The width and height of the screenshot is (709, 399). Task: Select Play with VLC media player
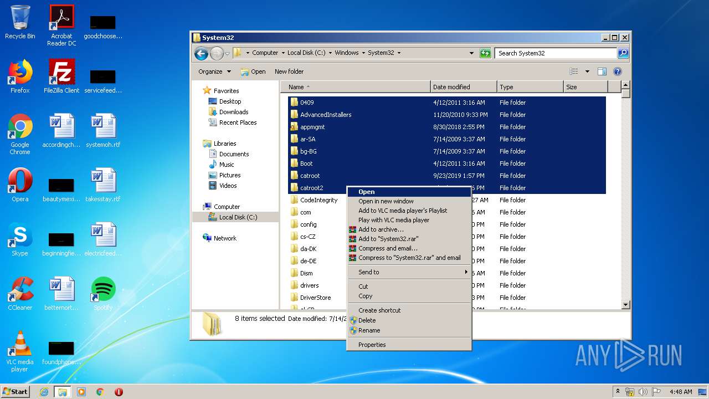409,220
